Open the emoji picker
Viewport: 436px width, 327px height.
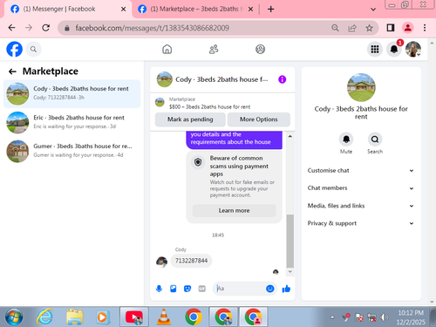[270, 289]
